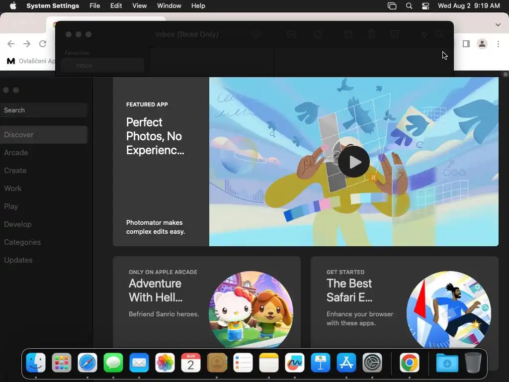The image size is (509, 382).
Task: Open the Edit menu
Action: (x=116, y=6)
